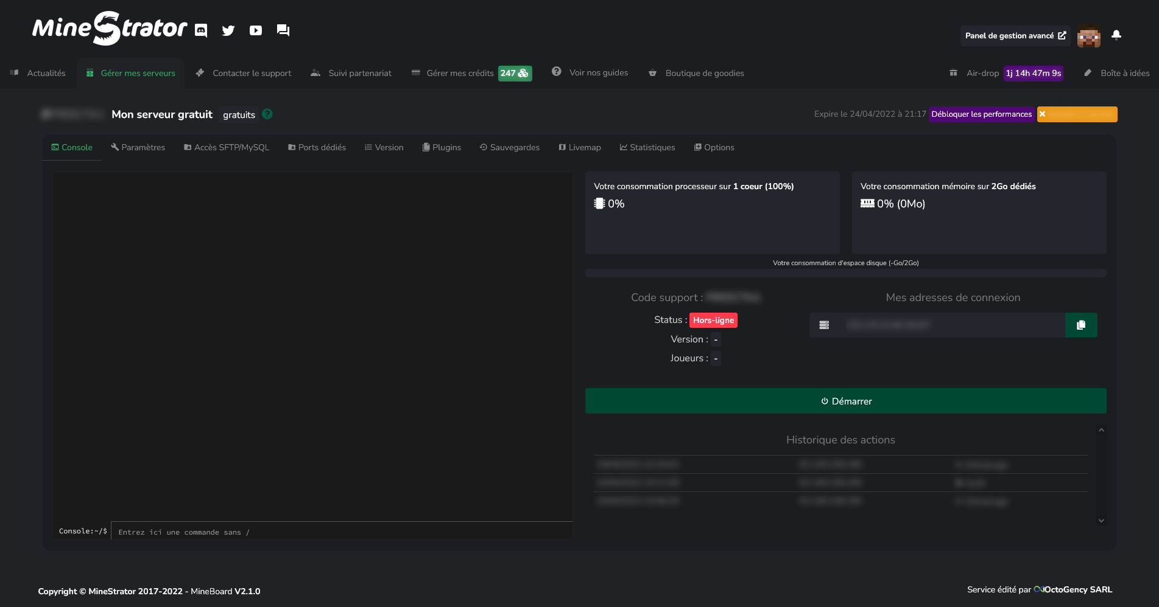
Task: Click the processor 0% usage value
Action: tap(616, 204)
